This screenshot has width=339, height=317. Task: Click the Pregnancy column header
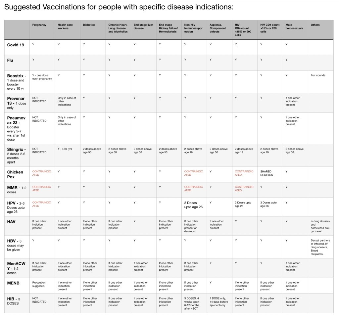tap(39, 25)
